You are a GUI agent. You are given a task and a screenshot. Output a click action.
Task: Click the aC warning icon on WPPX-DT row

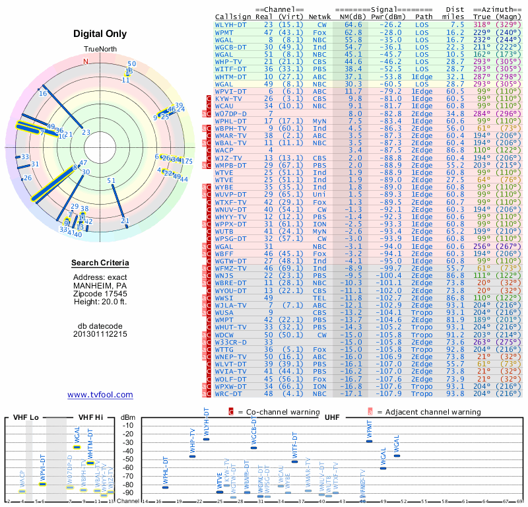point(207,224)
